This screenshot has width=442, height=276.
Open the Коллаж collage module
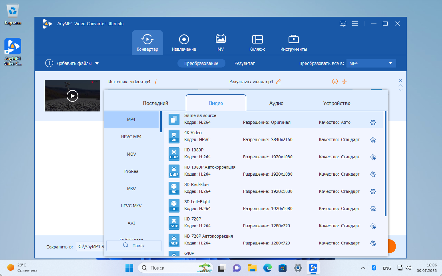(257, 43)
